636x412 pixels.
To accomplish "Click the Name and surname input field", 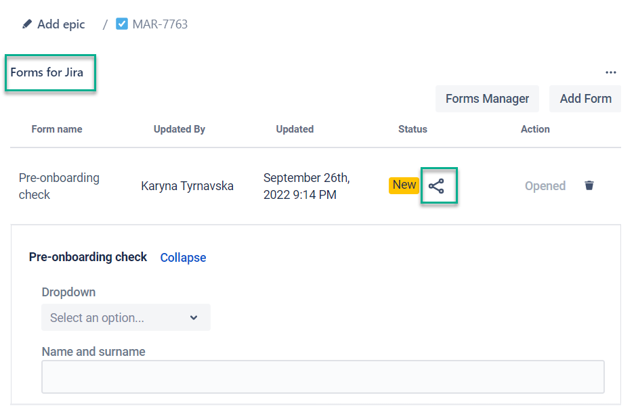I will (323, 377).
